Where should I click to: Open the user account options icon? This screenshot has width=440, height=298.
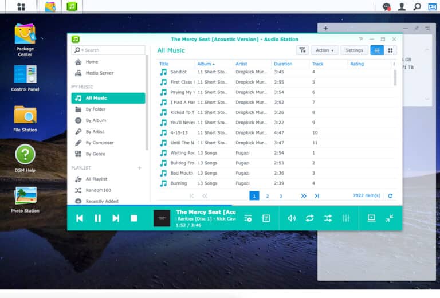coord(402,7)
